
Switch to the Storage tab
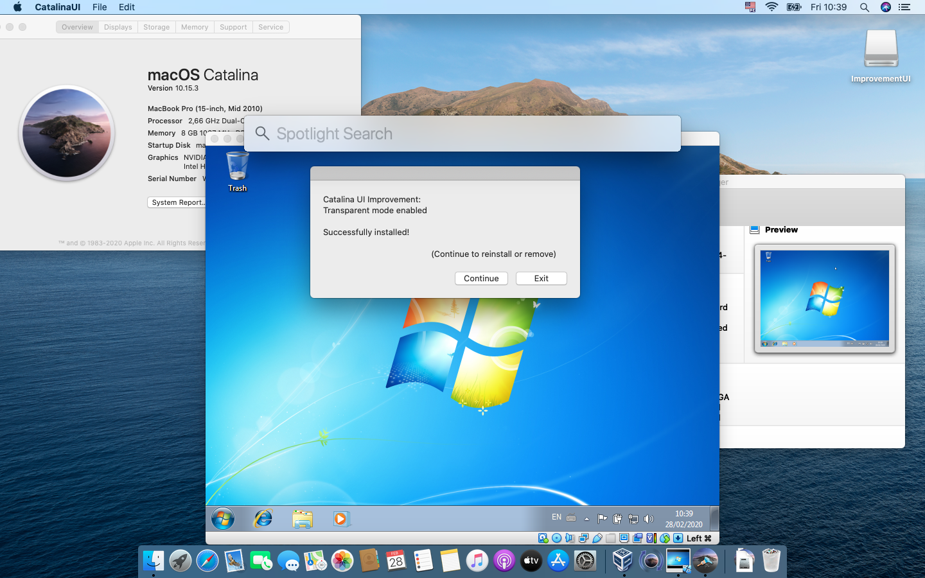tap(157, 27)
